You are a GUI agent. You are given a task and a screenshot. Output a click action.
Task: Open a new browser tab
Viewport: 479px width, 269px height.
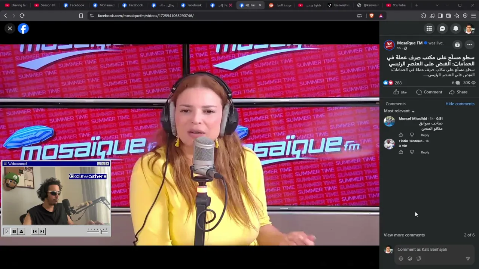click(x=417, y=5)
